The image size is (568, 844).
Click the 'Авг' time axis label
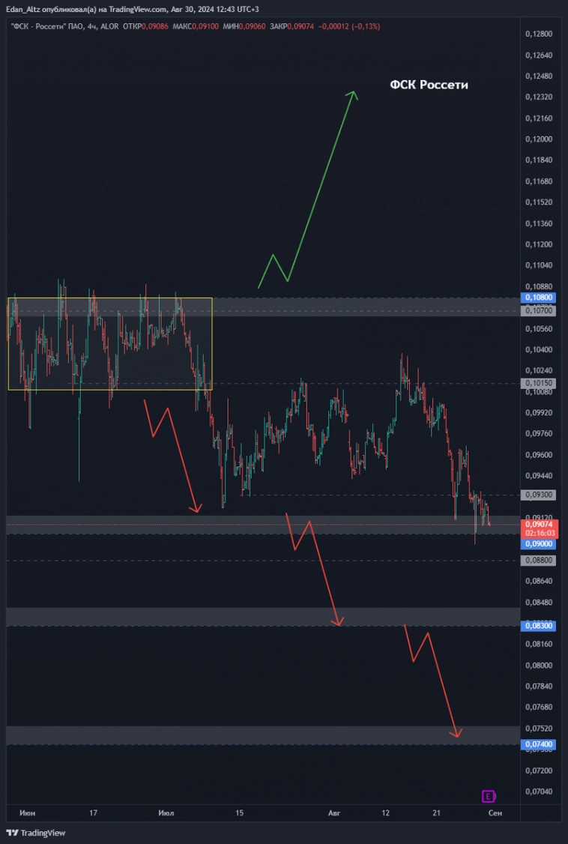tap(333, 813)
